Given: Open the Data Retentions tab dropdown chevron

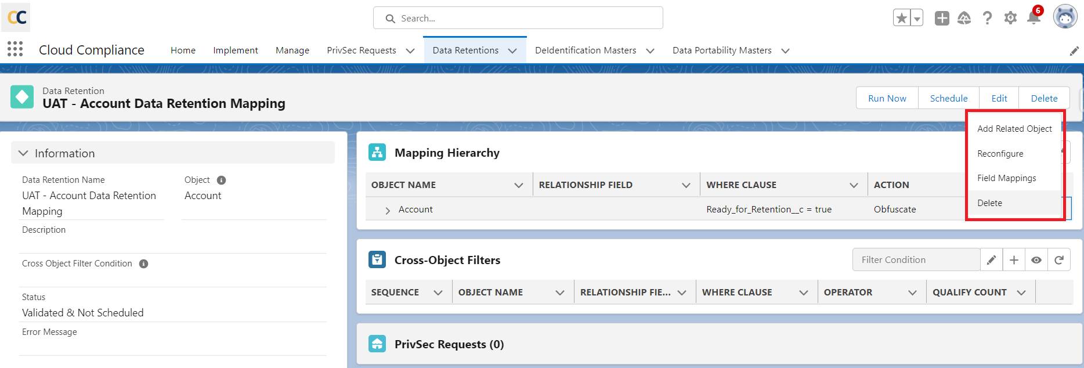Looking at the screenshot, I should point(512,50).
